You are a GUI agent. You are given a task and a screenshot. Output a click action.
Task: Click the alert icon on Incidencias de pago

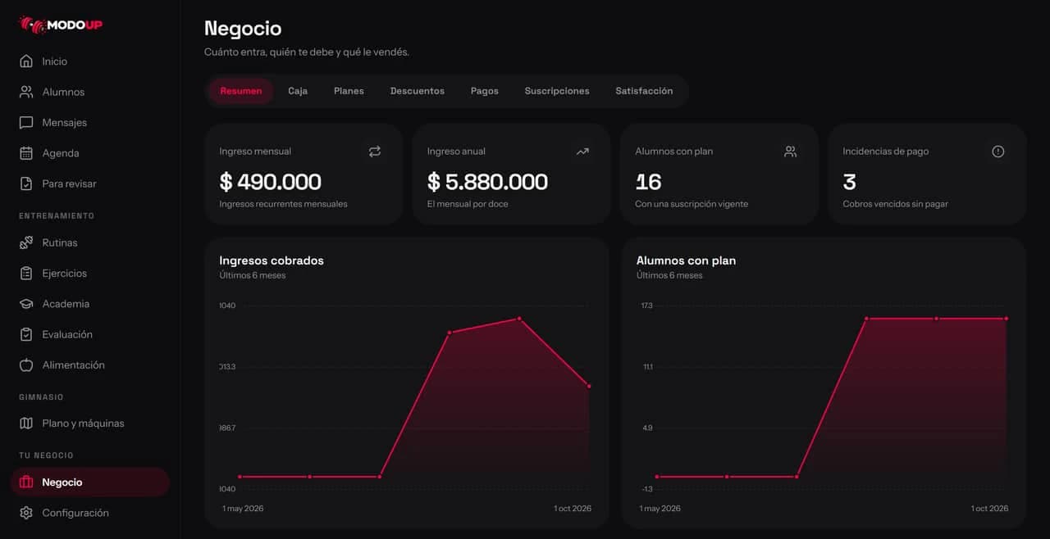pos(998,152)
